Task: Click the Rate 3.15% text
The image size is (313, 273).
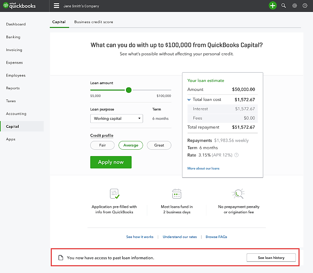Action: click(199, 155)
